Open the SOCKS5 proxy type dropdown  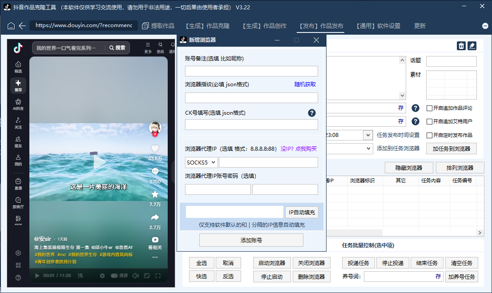[200, 162]
